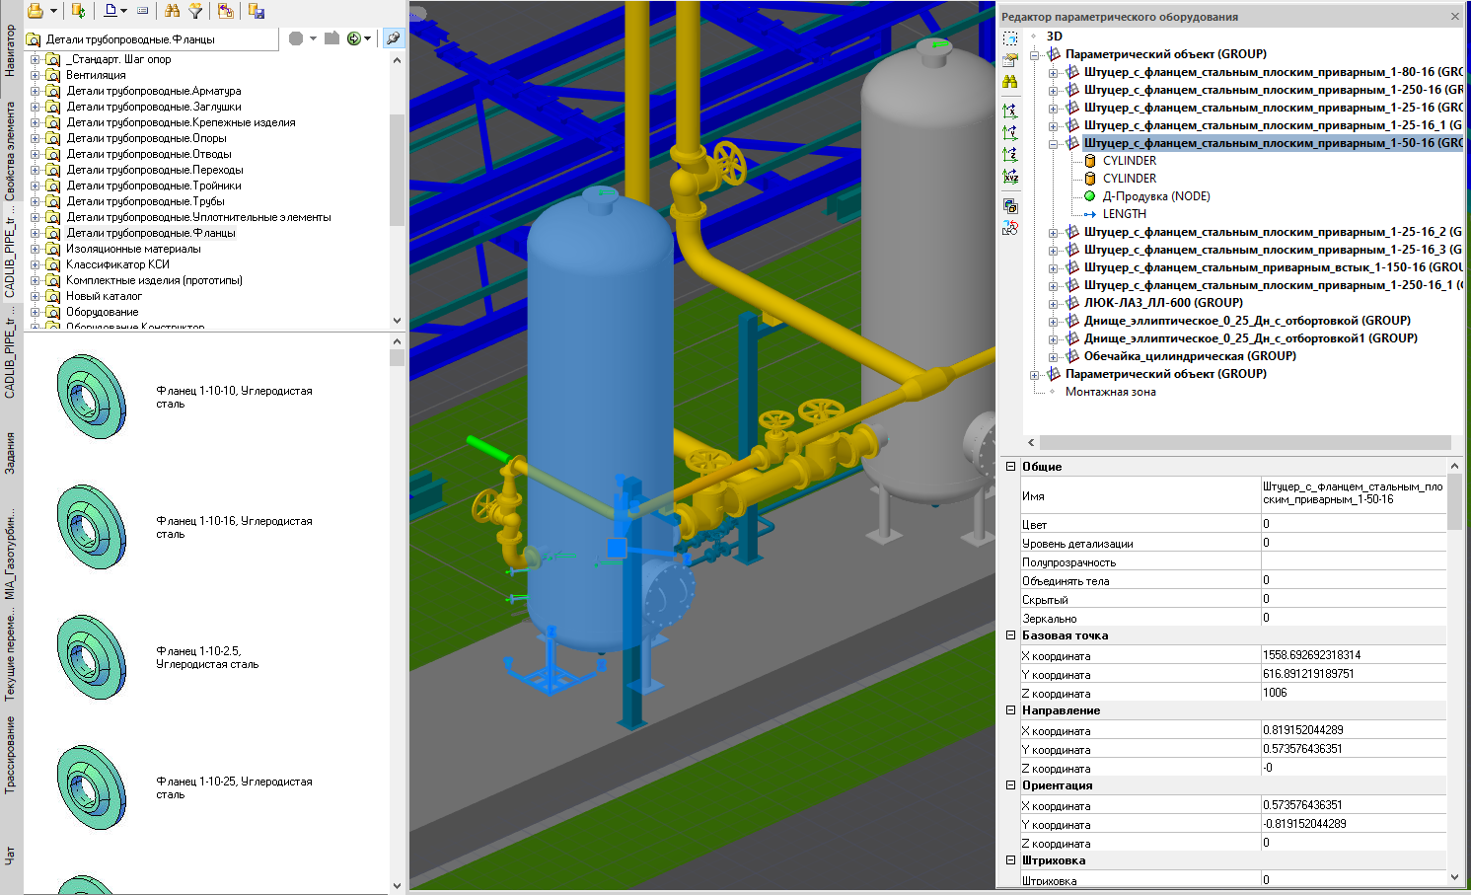The height and width of the screenshot is (895, 1471).
Task: Click the X координата field under Базовая точка
Action: pyautogui.click(x=1353, y=655)
